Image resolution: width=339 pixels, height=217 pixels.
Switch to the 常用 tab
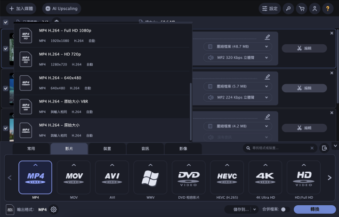[x=31, y=148]
